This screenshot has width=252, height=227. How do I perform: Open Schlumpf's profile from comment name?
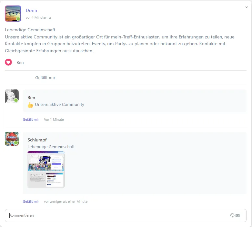point(37,140)
